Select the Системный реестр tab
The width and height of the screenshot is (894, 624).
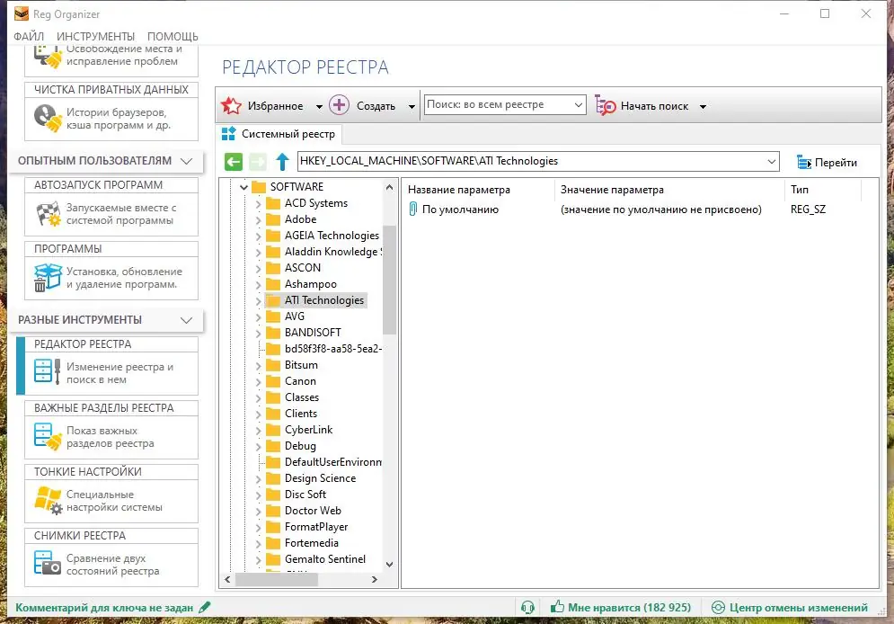point(279,134)
